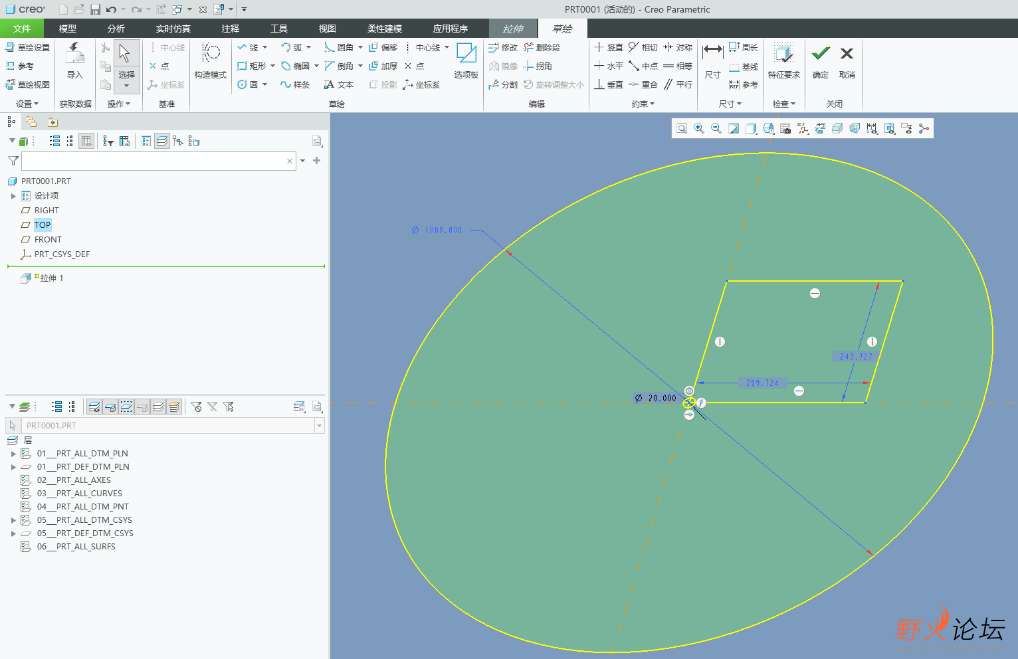Switch to the Annotate (注释) tab
Image resolution: width=1018 pixels, height=659 pixels.
point(231,29)
